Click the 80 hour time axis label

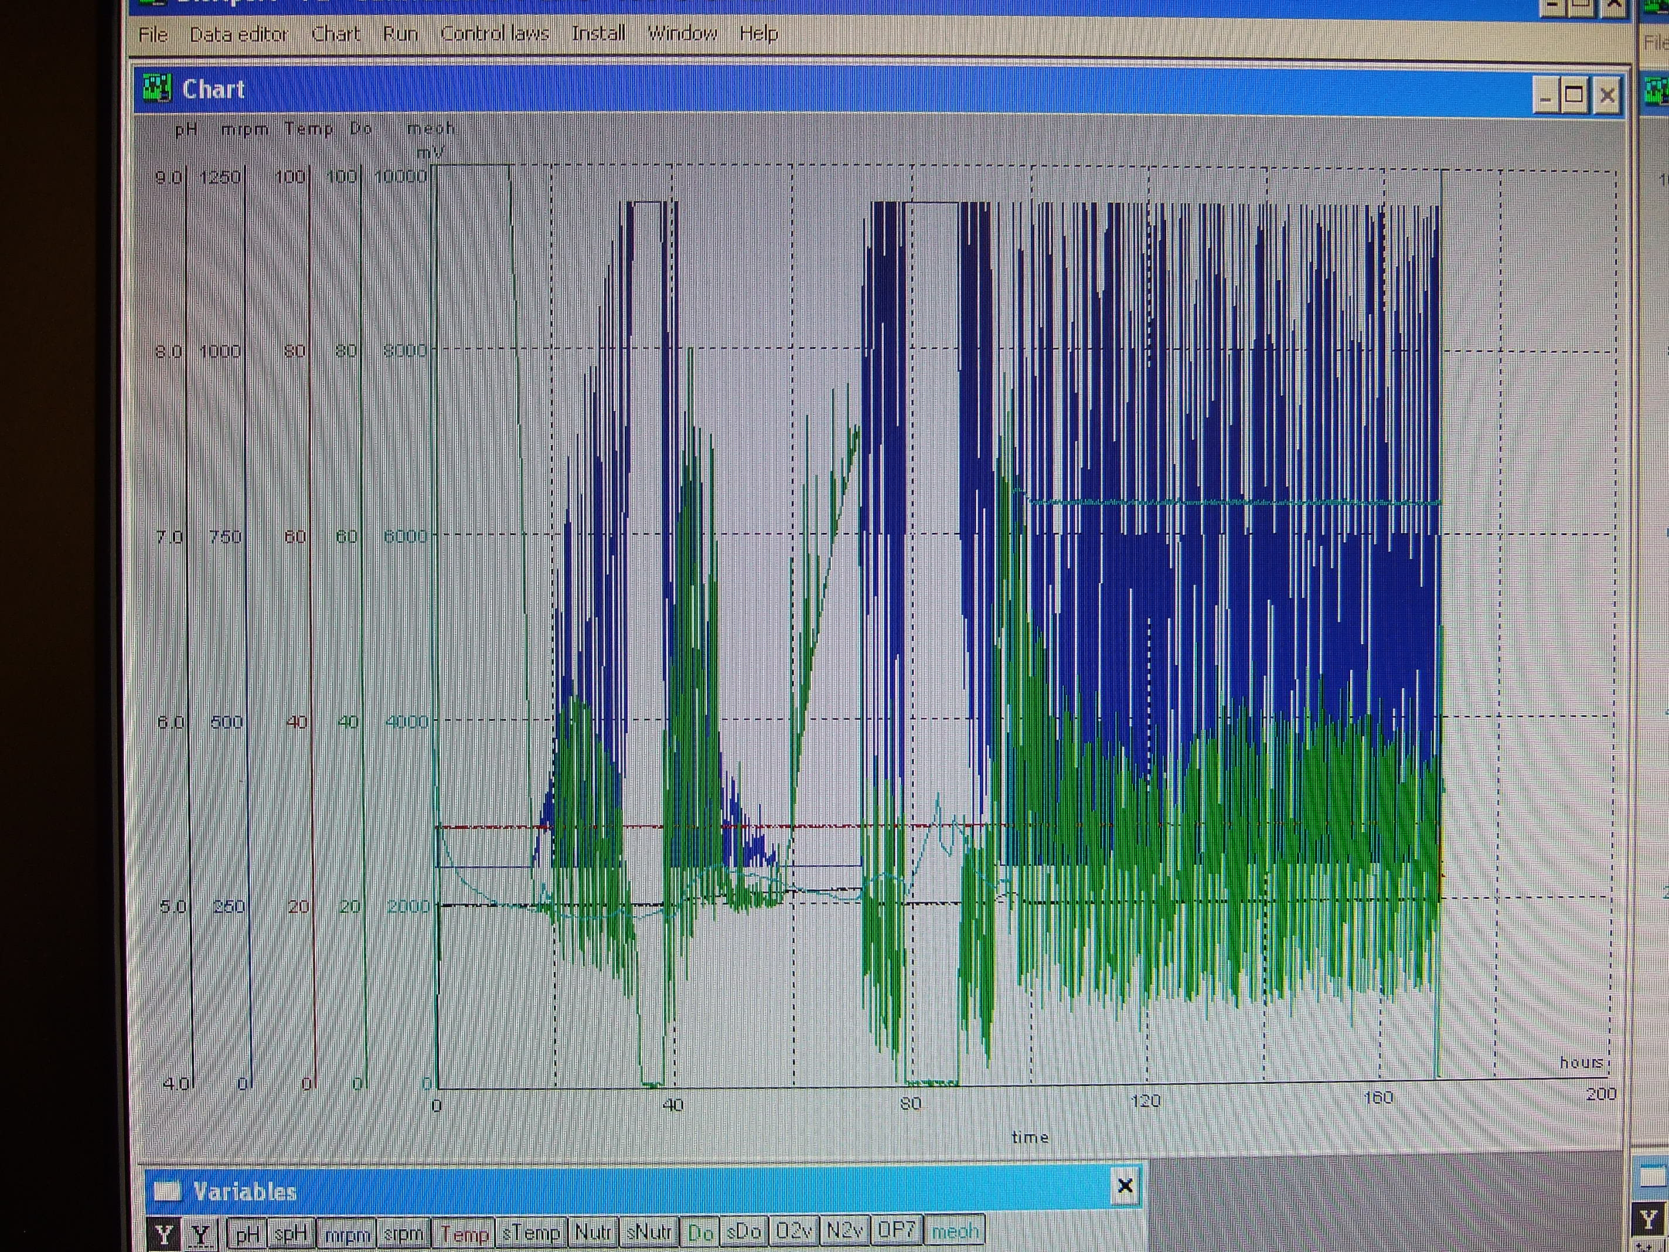(910, 1104)
